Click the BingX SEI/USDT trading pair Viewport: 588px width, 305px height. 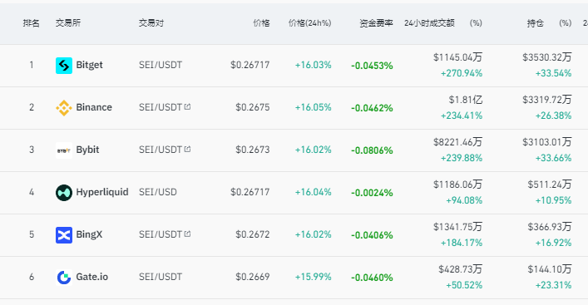[x=161, y=234]
